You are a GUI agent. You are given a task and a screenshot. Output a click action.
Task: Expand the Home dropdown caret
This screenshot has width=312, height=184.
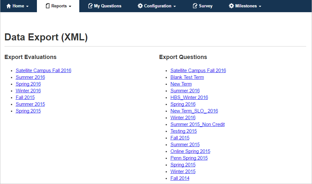pos(27,6)
